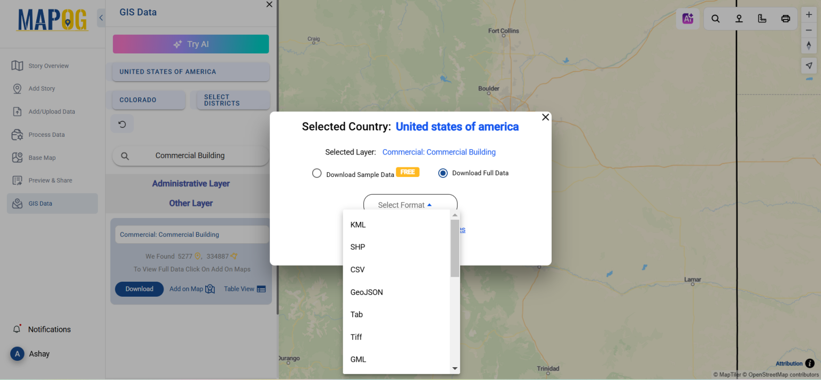Click the Try AI gradient button
This screenshot has height=380, width=821.
tap(190, 44)
